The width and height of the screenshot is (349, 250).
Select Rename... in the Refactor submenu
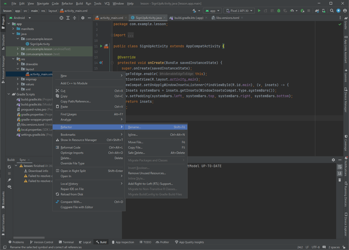tap(156, 127)
